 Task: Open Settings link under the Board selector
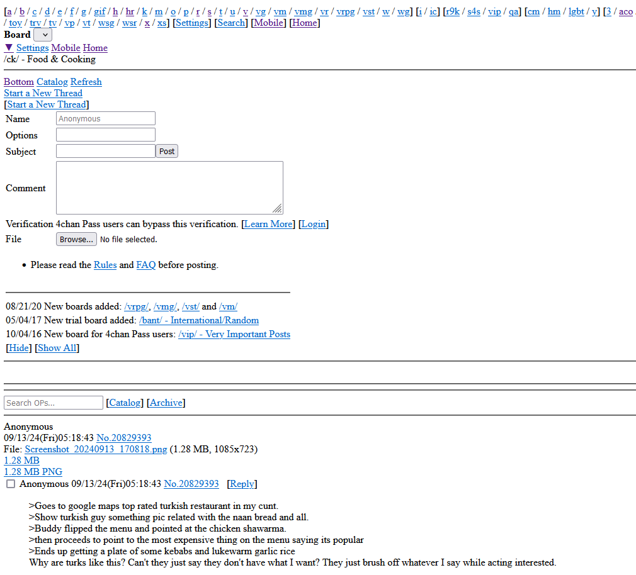[33, 48]
